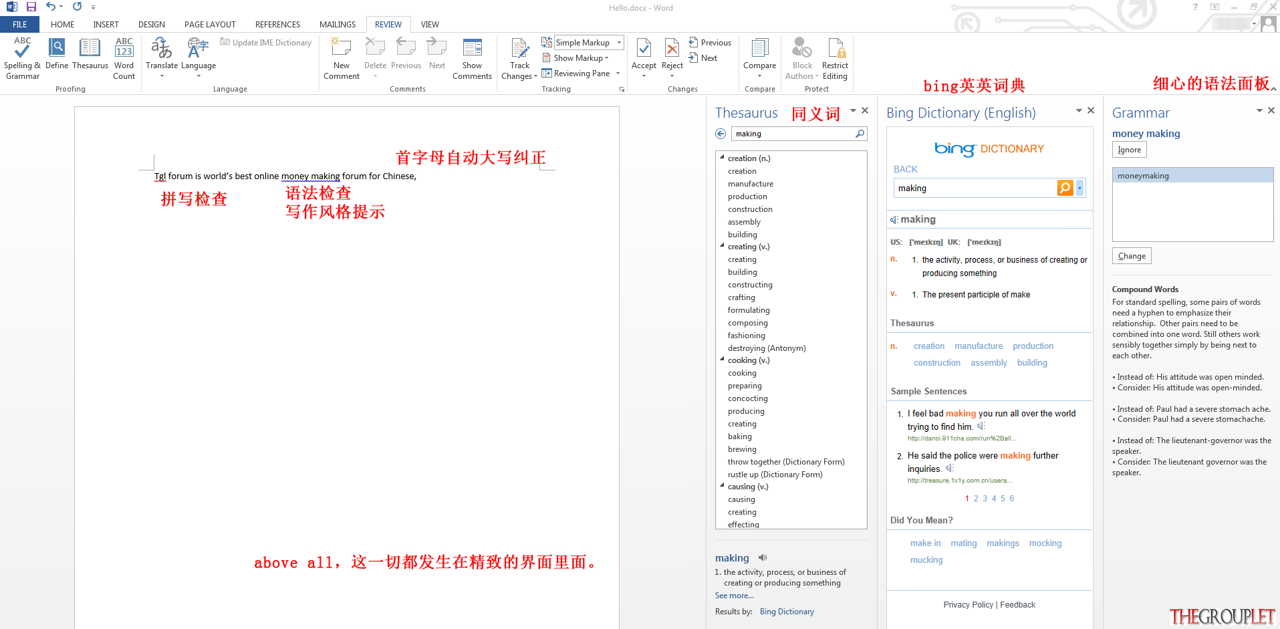
Task: Save the document from Quick Access
Action: [31, 7]
